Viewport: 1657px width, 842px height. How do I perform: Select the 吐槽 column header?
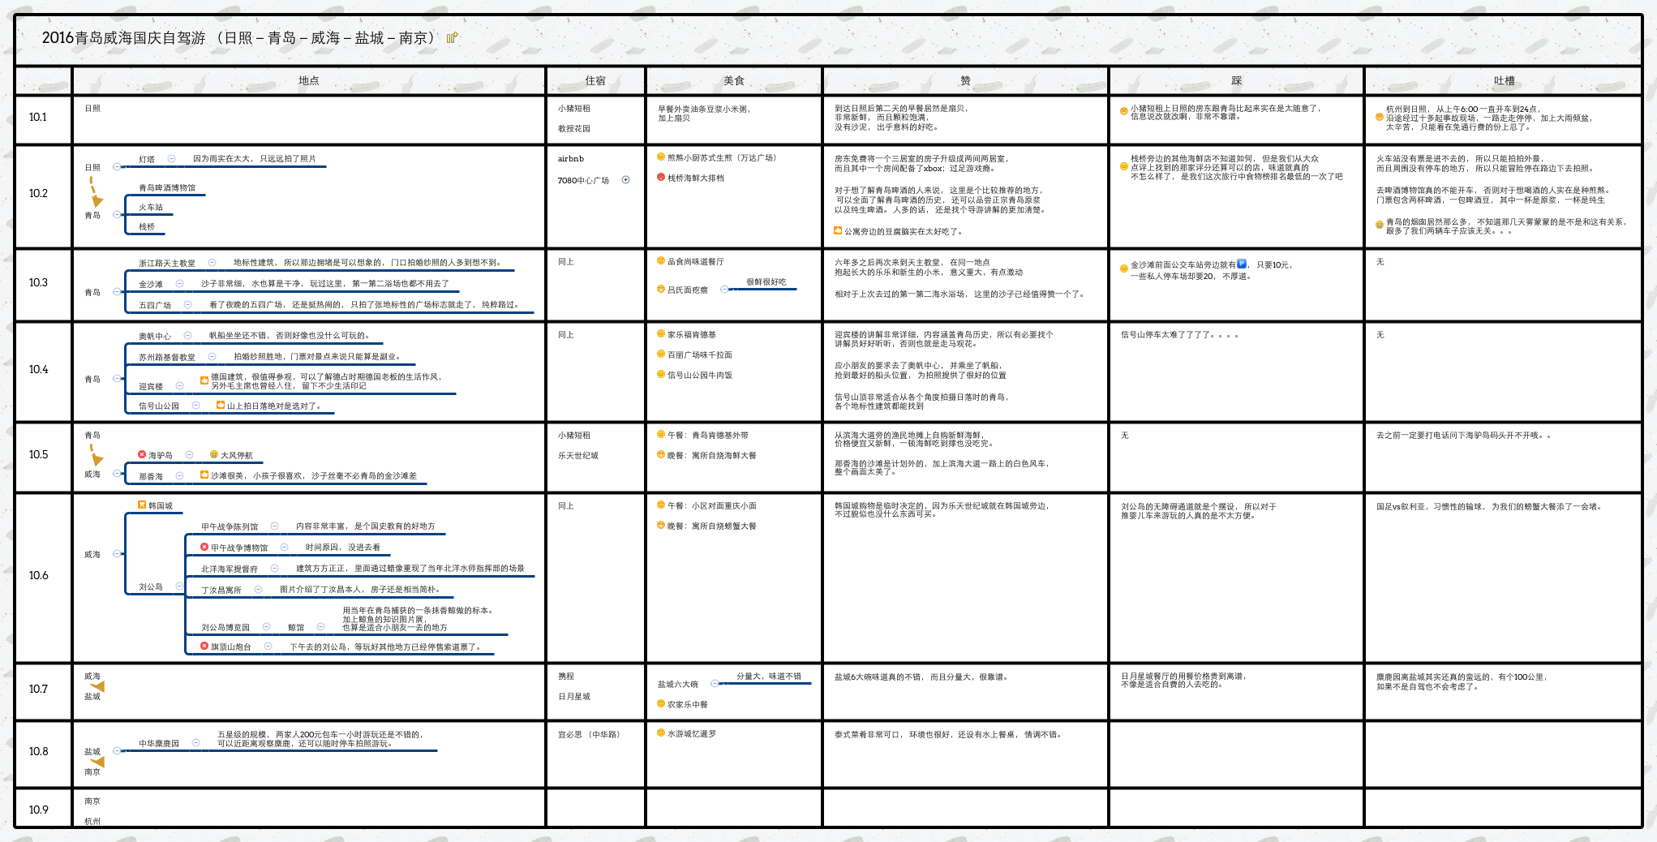[1503, 80]
